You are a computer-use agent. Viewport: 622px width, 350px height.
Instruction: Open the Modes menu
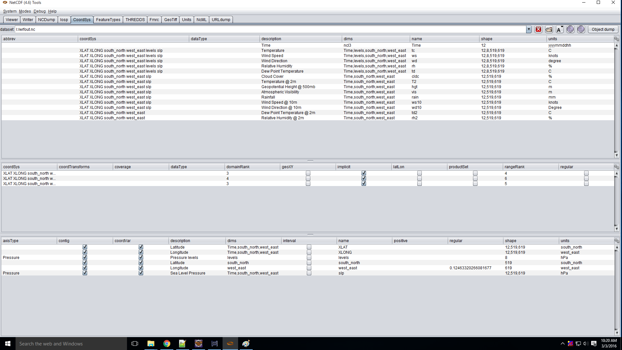(x=25, y=11)
